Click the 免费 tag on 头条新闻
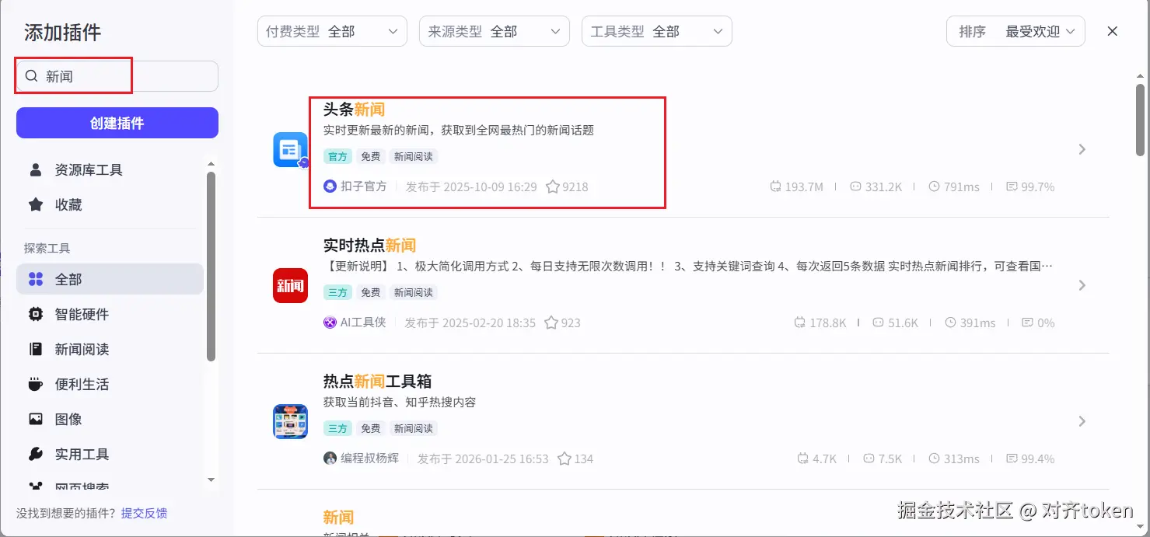Viewport: 1150px width, 537px height. coord(371,156)
